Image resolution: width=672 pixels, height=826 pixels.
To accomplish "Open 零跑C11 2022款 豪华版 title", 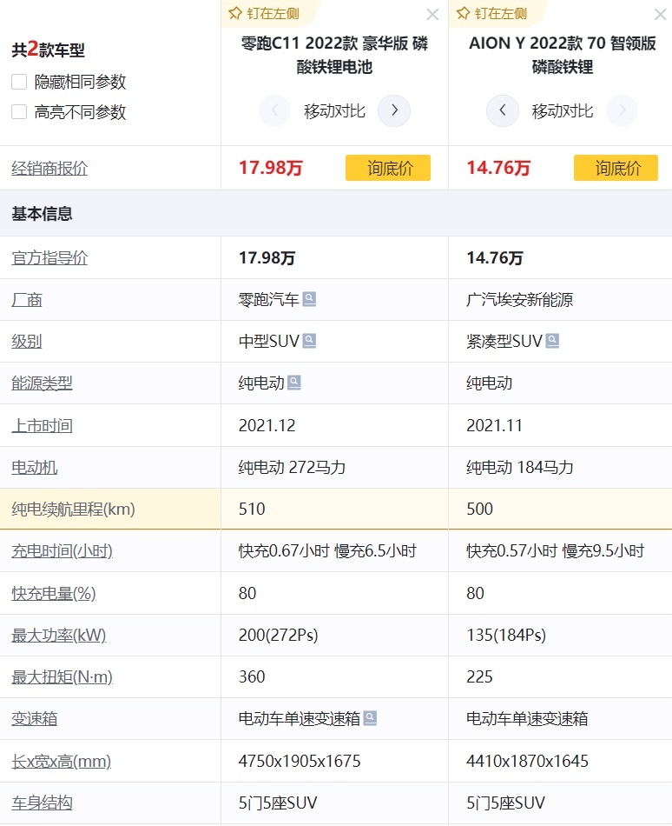I will tap(334, 55).
